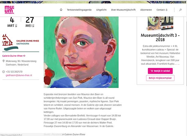Click the calendar icon next to MEI

click(33, 26)
